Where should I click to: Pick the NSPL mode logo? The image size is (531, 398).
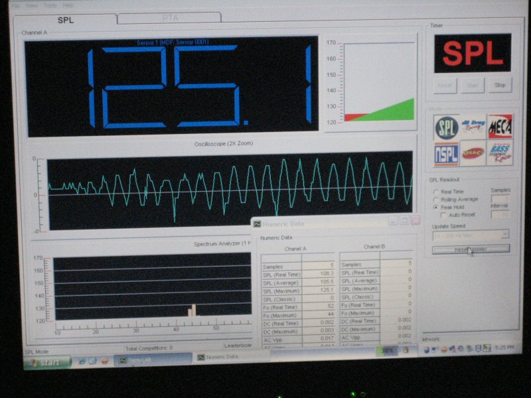click(447, 154)
